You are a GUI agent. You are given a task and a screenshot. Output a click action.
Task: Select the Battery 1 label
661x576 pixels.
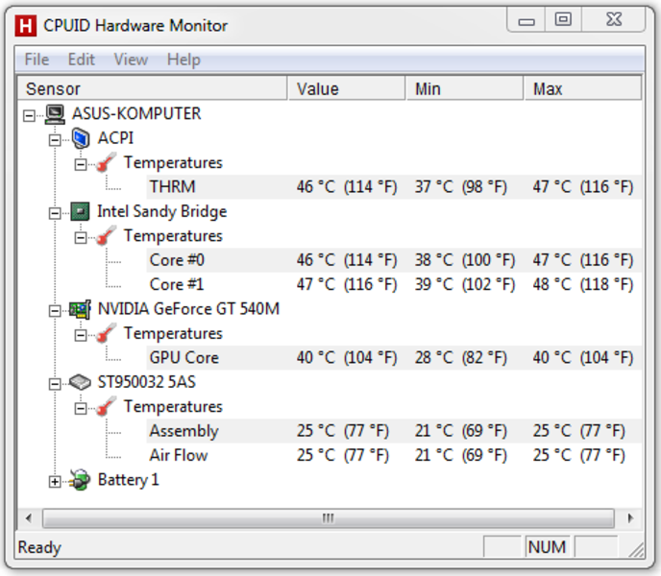coord(128,480)
